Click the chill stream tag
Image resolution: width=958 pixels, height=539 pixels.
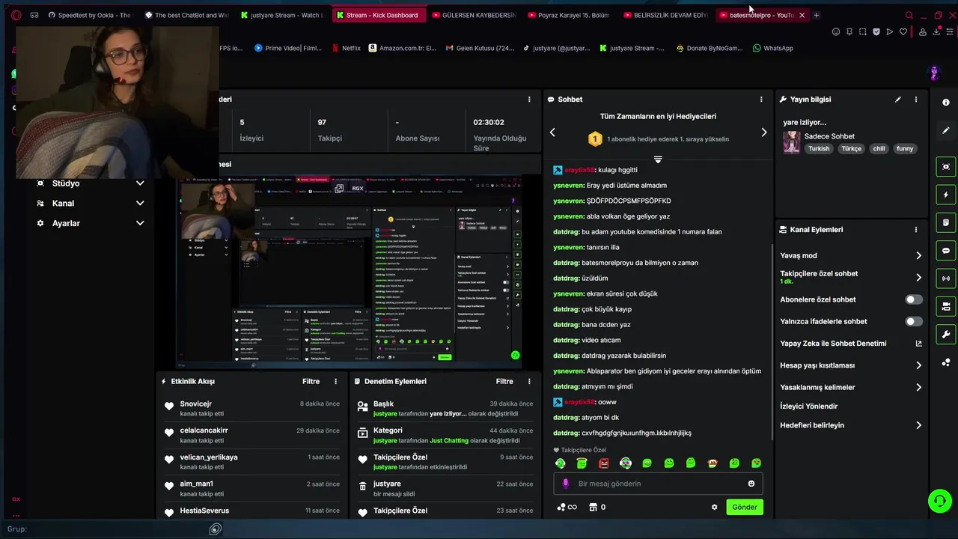click(879, 148)
